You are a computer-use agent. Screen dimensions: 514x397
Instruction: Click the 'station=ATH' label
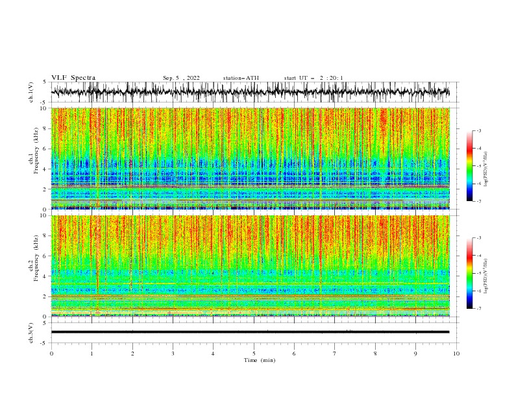[241, 78]
